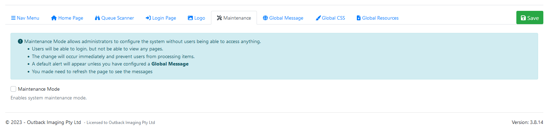Screen dimensions: 550x132
Task: Click the green Save button
Action: click(x=530, y=18)
